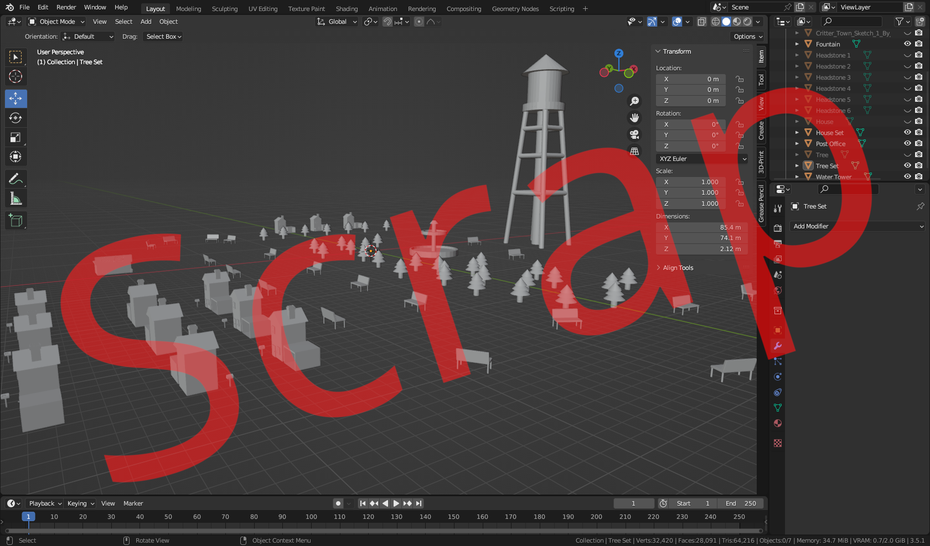Open the Object Constraints properties tab
Viewport: 930px width, 546px height.
coord(778,392)
